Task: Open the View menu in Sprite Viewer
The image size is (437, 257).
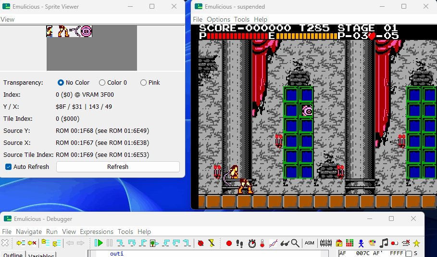Action: coord(8,20)
